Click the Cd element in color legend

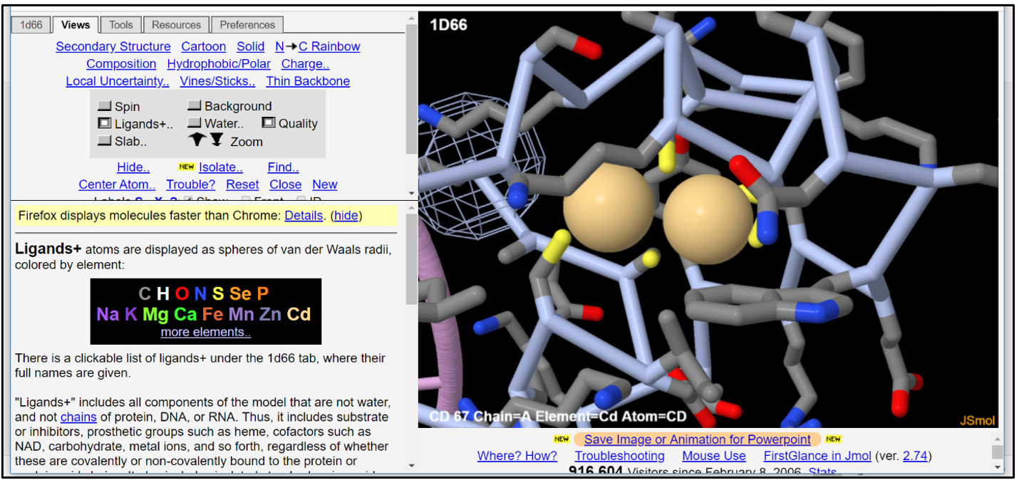point(299,314)
